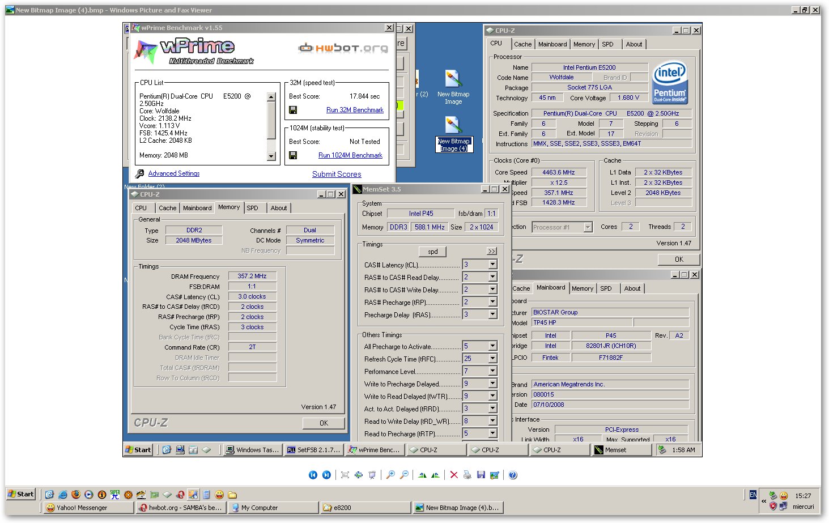Click the EN language indicator in the tray

point(753,495)
